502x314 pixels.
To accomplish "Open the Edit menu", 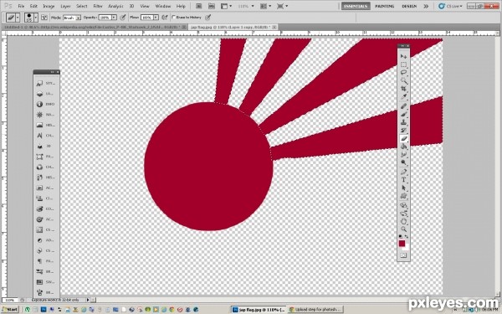I will pos(33,6).
